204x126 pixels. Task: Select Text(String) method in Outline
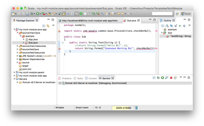tap(181, 36)
